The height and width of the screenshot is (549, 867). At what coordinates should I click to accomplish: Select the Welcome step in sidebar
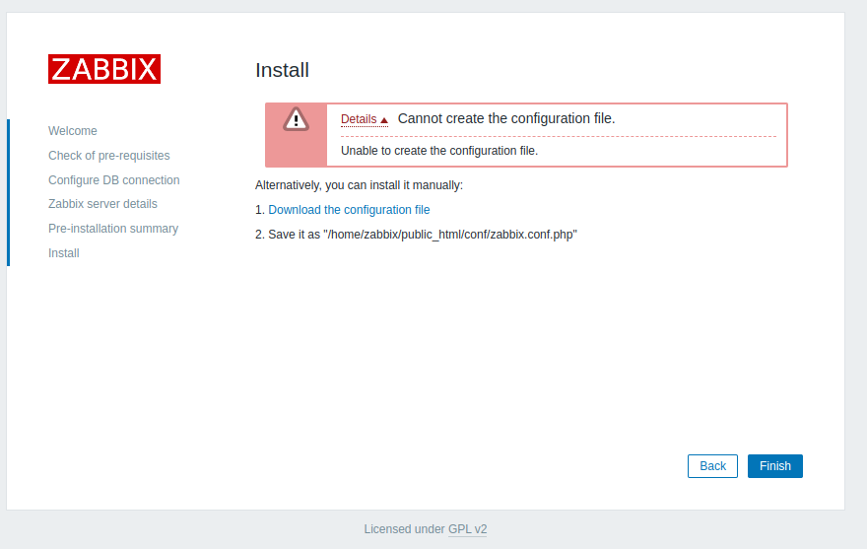tap(73, 131)
